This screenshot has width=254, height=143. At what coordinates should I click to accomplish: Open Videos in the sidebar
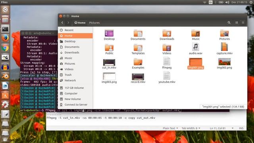75,69
